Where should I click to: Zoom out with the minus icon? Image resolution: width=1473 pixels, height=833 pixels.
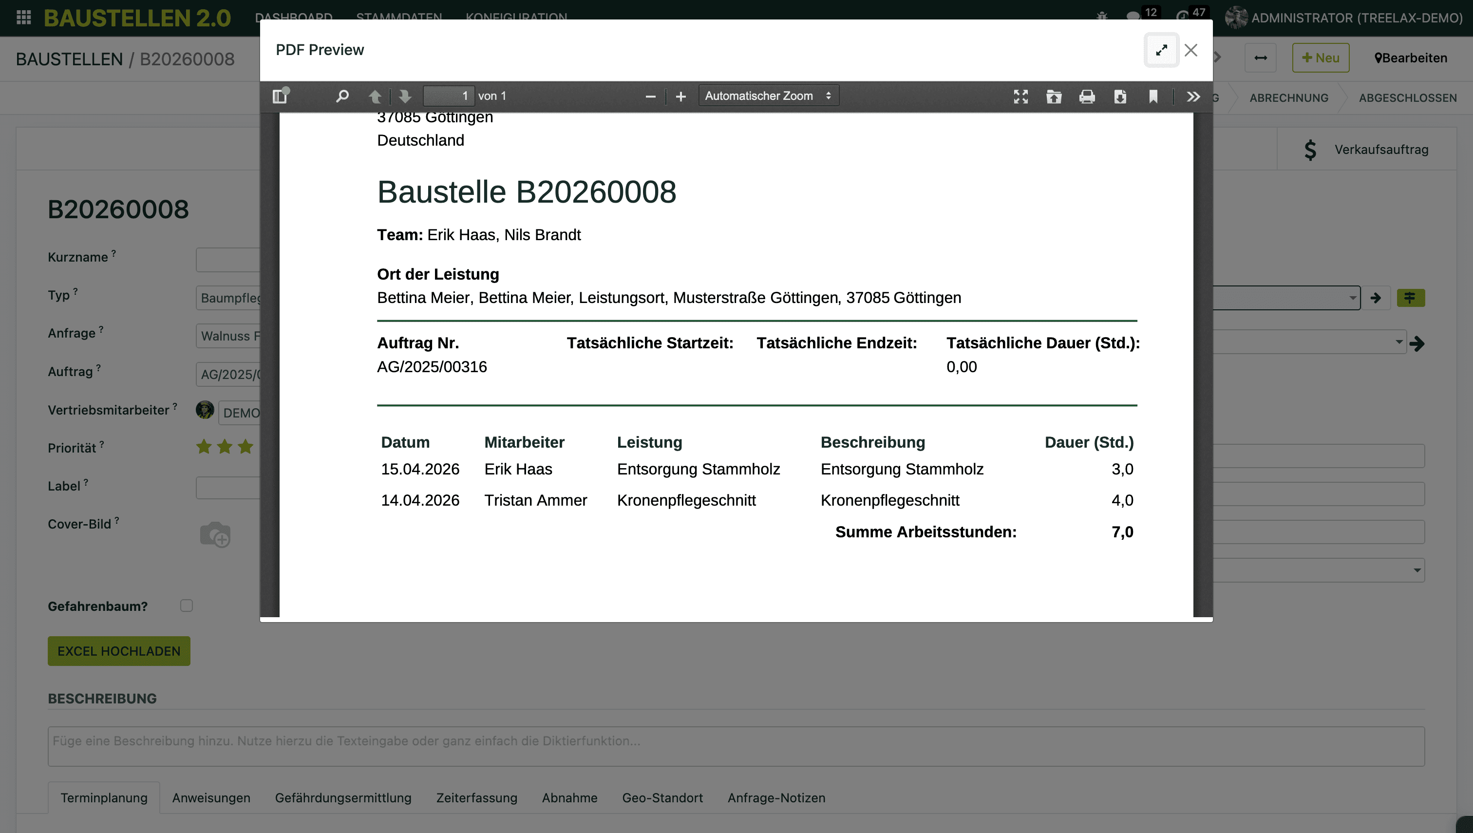[x=650, y=96]
